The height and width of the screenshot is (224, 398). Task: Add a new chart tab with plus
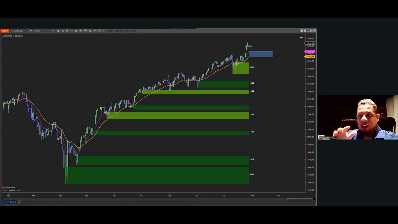point(19,202)
